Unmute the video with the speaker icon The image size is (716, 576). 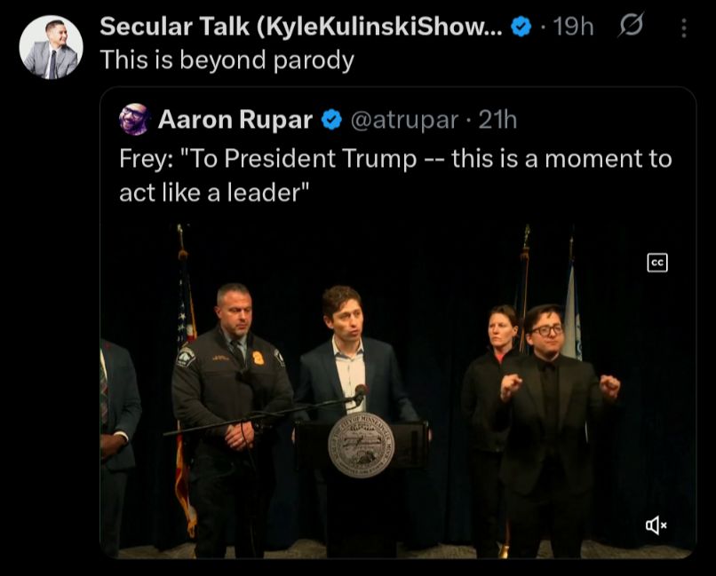(656, 526)
